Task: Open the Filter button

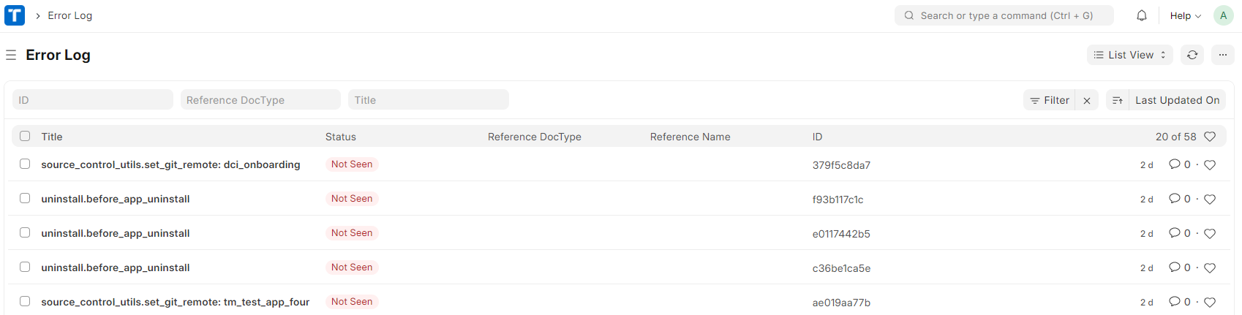Action: tap(1050, 101)
